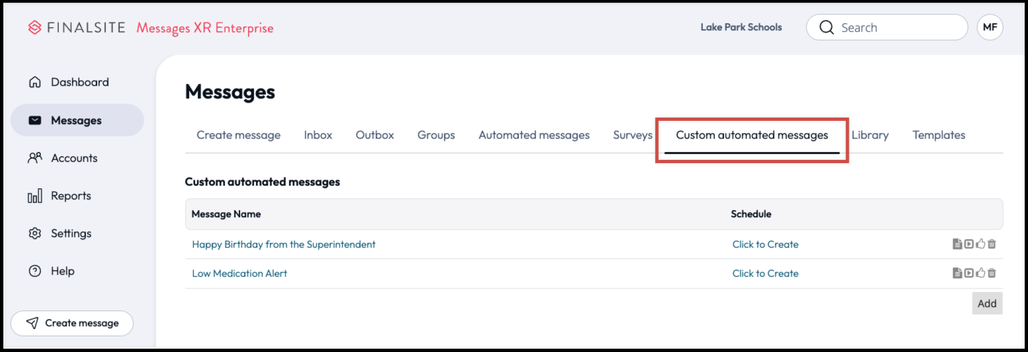Image resolution: width=1028 pixels, height=352 pixels.
Task: Click the Messages XR Enterprise title
Action: pyautogui.click(x=205, y=28)
